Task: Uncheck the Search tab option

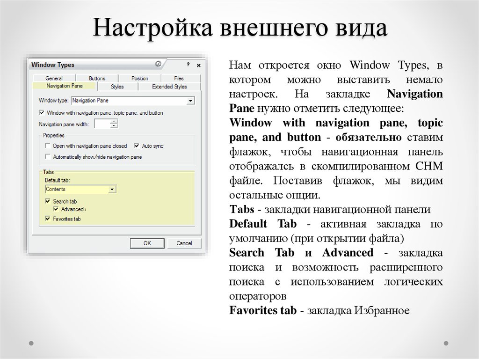Action: 47,201
